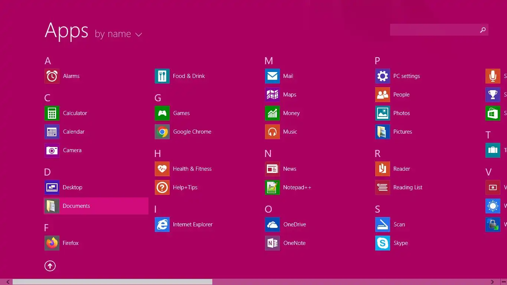This screenshot has width=507, height=285.
Task: Open the trophy app icon
Action: 493,95
